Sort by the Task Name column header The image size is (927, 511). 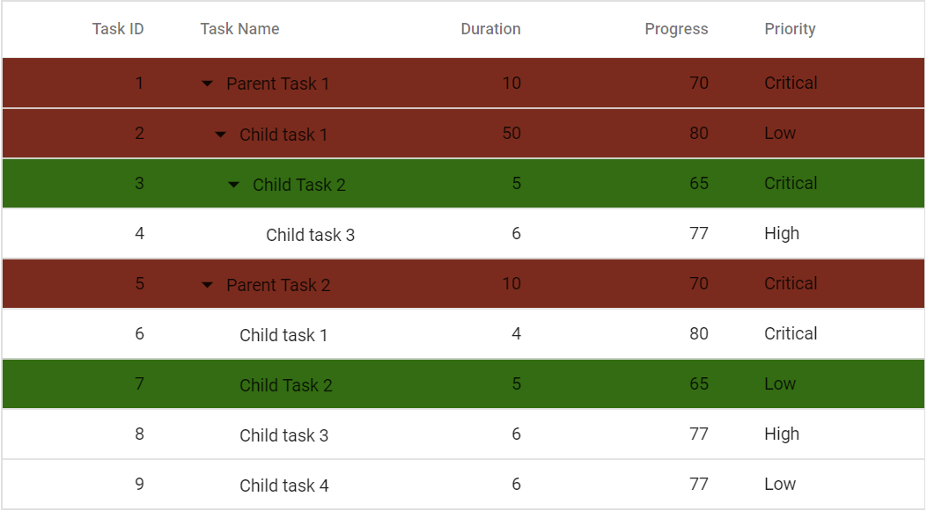pos(239,29)
